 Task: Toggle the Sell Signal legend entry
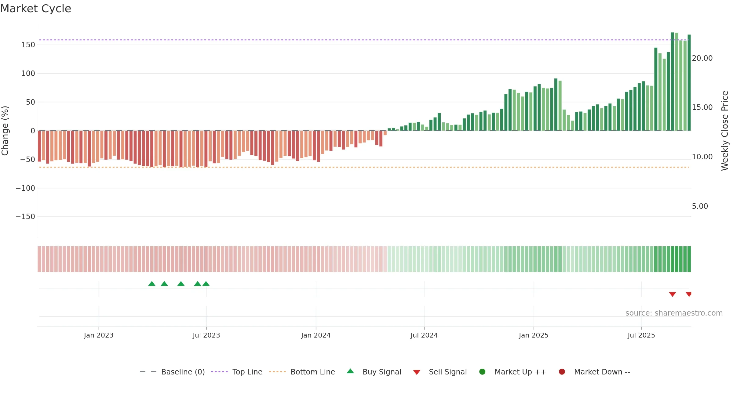pos(440,372)
